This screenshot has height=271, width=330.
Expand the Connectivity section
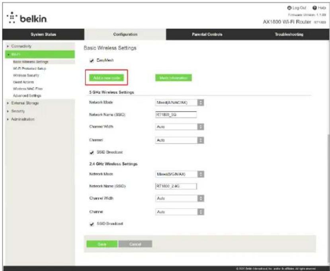coord(40,46)
